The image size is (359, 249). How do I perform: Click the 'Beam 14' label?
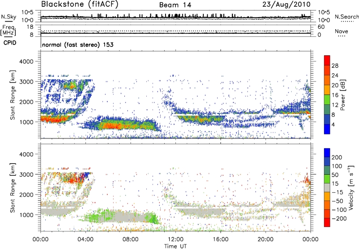(175, 5)
